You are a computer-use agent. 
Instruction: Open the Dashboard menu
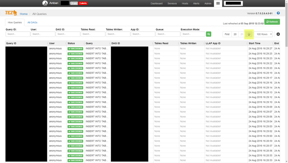tap(157, 3)
